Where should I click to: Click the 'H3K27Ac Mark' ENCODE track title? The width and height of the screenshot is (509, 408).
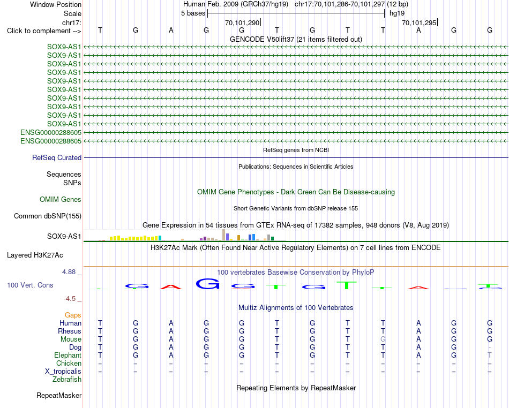[x=296, y=248]
